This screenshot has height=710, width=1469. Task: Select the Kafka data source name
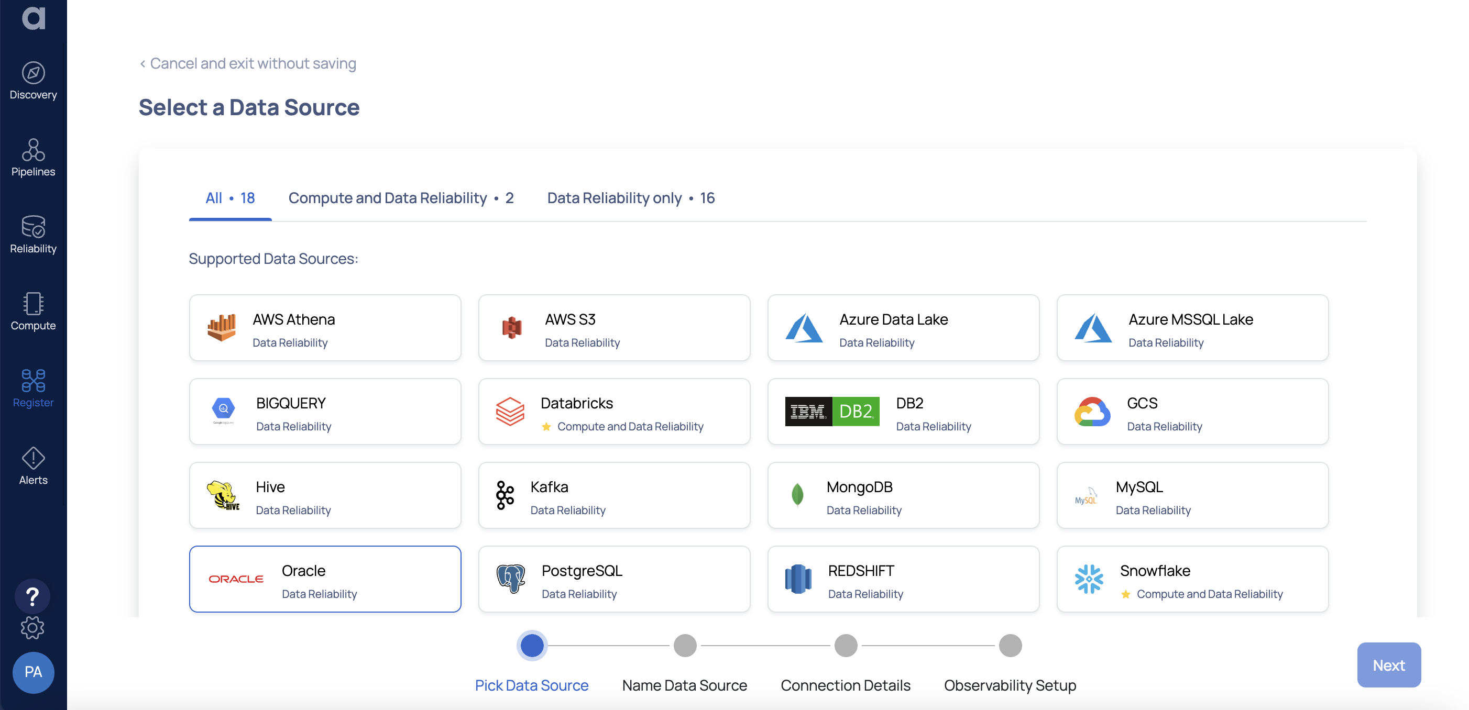click(549, 486)
